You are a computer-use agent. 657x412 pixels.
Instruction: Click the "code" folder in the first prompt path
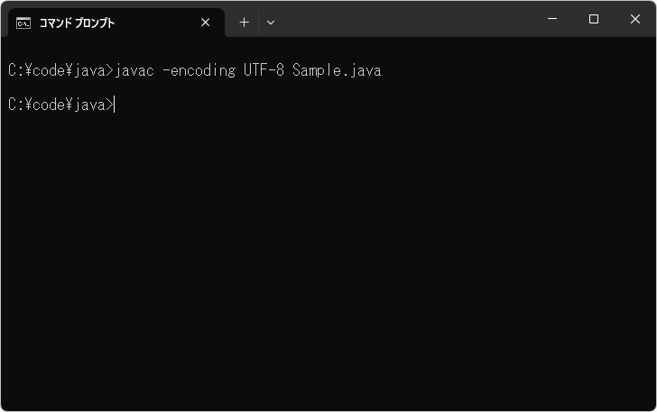(x=46, y=70)
